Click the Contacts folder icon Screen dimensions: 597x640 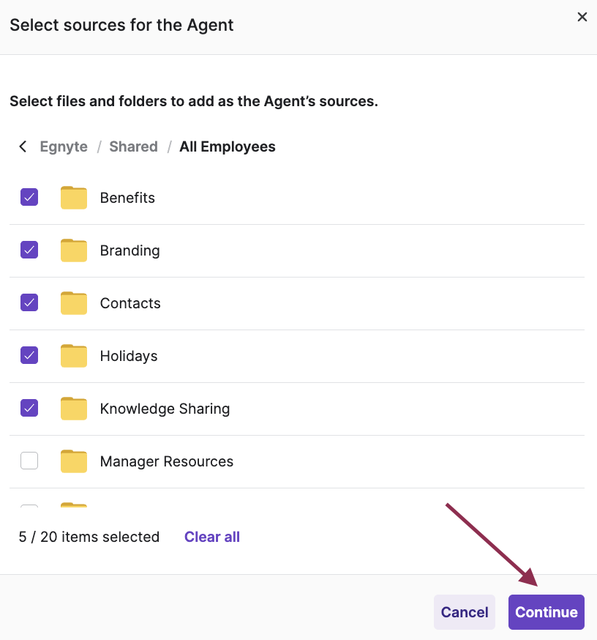pyautogui.click(x=73, y=303)
